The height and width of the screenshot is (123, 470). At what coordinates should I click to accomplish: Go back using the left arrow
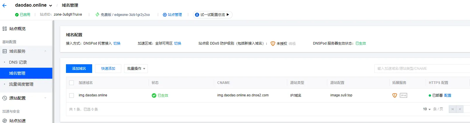[4, 5]
